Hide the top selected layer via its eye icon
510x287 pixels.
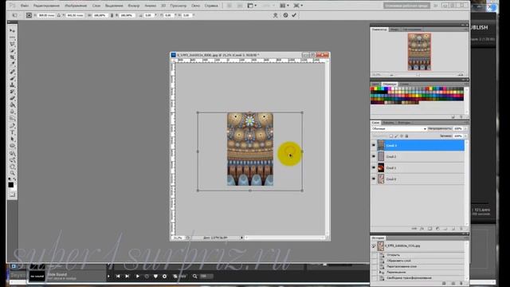[x=374, y=145]
